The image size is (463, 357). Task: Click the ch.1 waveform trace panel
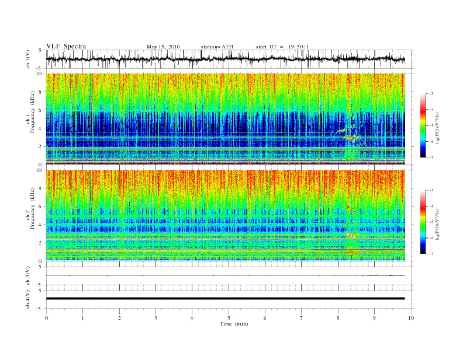tap(230, 59)
